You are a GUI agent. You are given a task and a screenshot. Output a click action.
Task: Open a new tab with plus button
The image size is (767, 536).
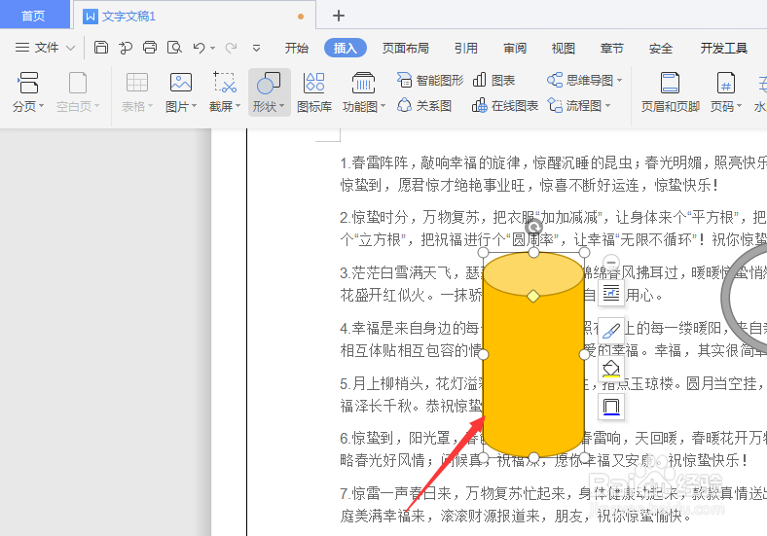coord(339,16)
